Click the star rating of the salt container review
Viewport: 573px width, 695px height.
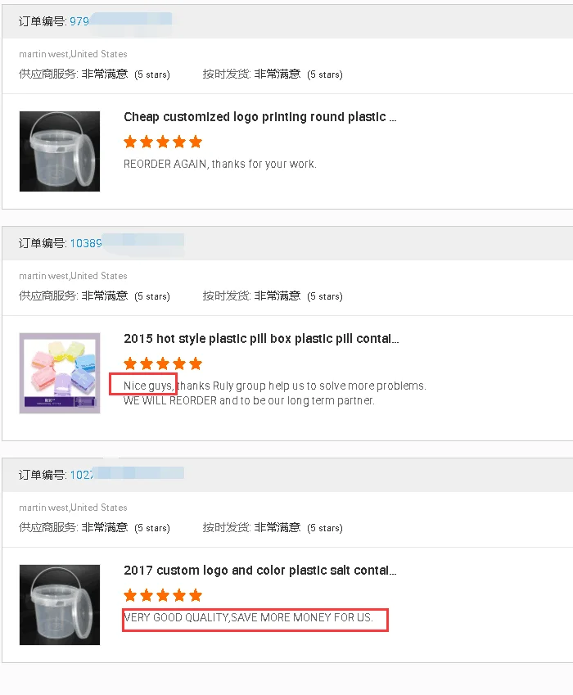pyautogui.click(x=163, y=595)
